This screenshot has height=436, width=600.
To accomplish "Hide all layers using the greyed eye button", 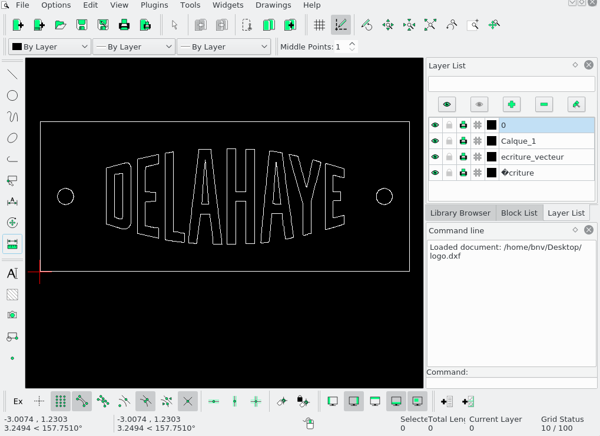I will click(x=479, y=104).
